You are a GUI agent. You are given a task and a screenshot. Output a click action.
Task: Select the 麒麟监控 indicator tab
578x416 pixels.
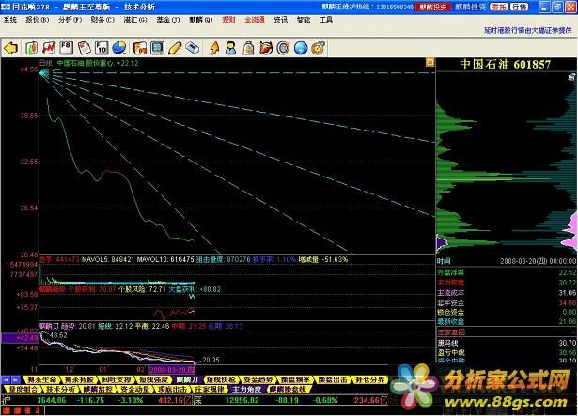pos(98,389)
